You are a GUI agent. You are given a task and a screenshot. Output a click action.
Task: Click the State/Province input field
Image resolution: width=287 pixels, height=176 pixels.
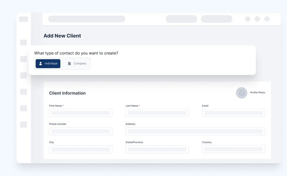pyautogui.click(x=157, y=149)
